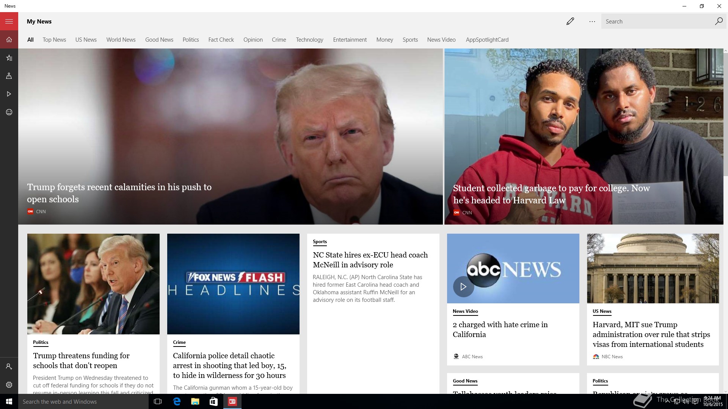Open File Explorer from the taskbar

[x=195, y=401]
